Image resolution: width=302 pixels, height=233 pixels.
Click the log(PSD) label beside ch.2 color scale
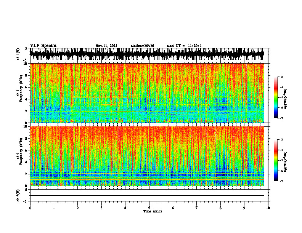coord(285,162)
